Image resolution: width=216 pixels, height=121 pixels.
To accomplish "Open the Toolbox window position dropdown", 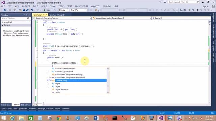I will [x=24, y=15].
